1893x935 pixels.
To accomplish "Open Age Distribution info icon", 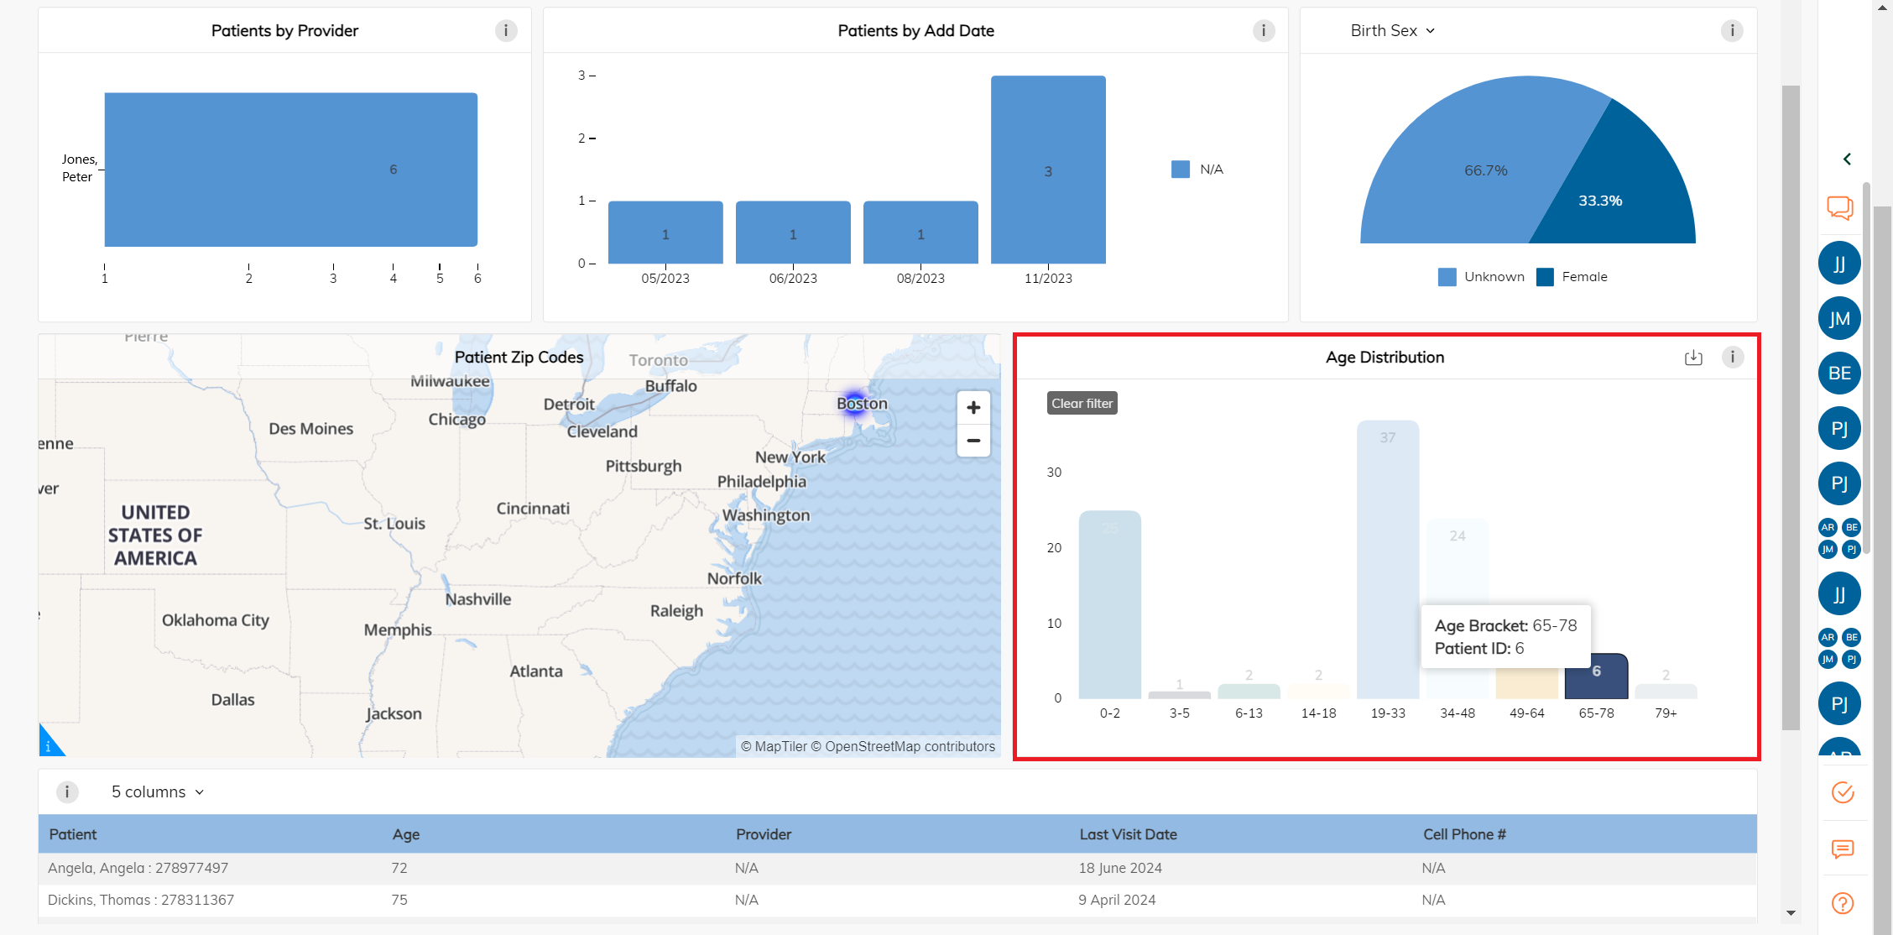I will pyautogui.click(x=1733, y=358).
